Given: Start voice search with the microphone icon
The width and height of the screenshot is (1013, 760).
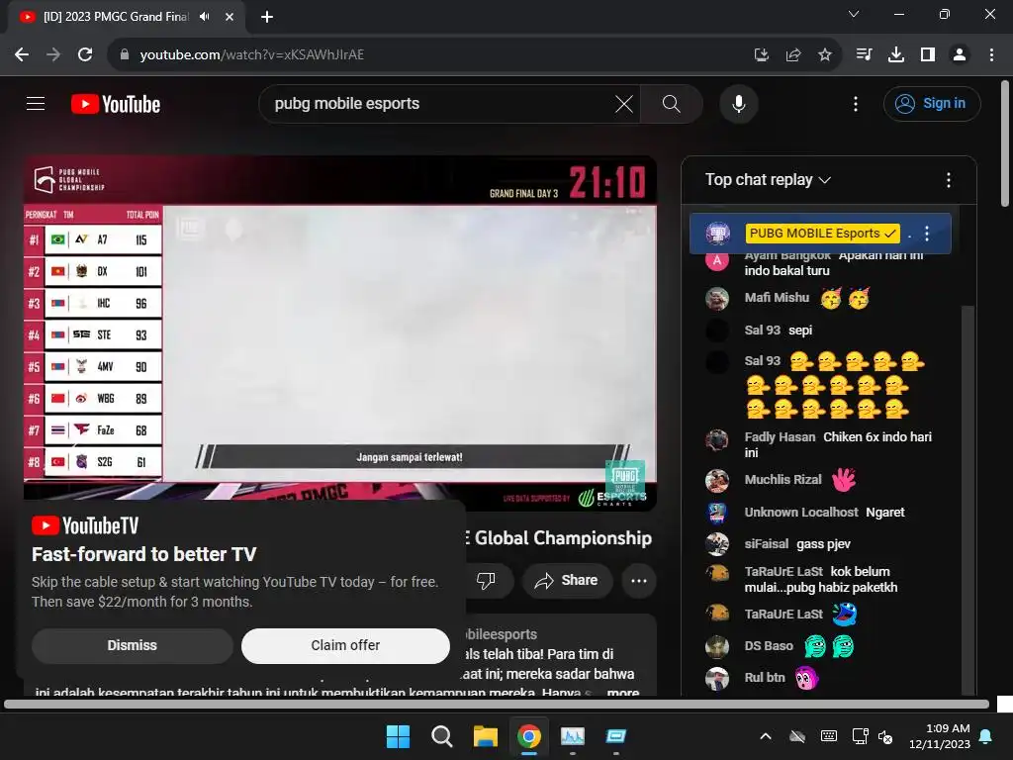Looking at the screenshot, I should point(738,104).
